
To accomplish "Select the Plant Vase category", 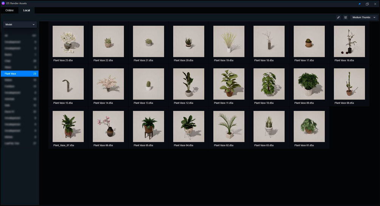I will (x=20, y=73).
